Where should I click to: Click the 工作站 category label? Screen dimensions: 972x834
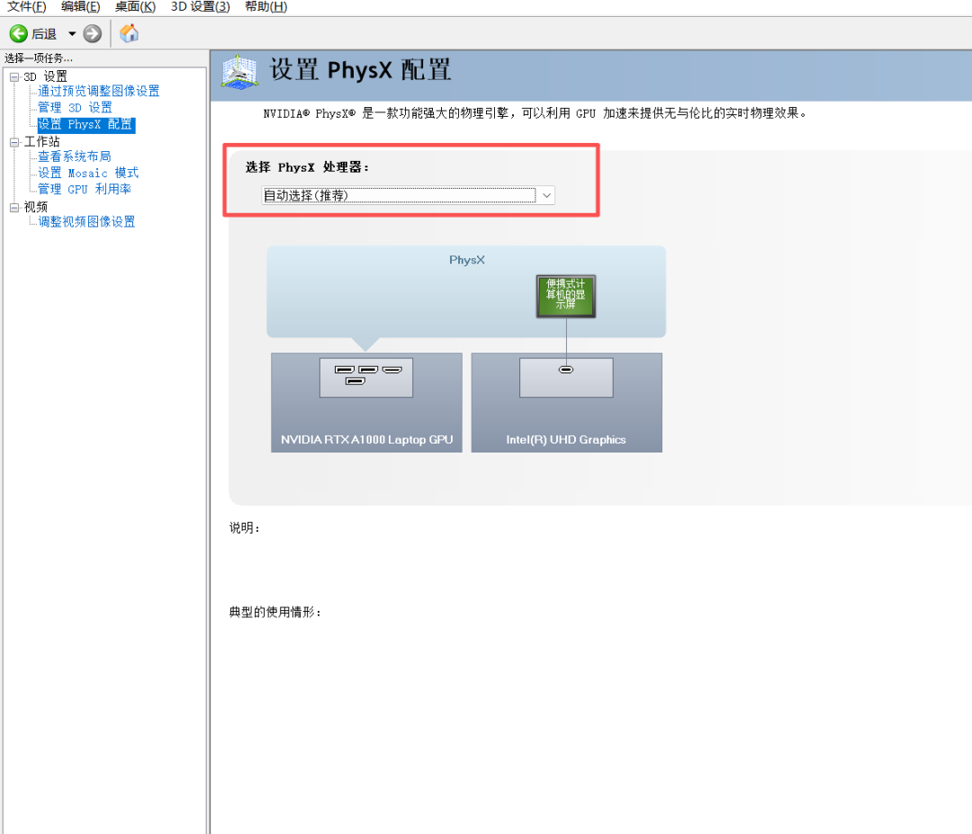tap(42, 142)
